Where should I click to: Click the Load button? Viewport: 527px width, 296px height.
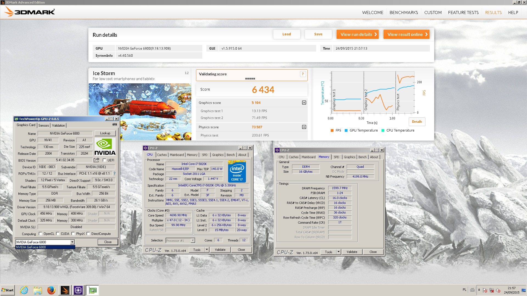click(x=287, y=34)
